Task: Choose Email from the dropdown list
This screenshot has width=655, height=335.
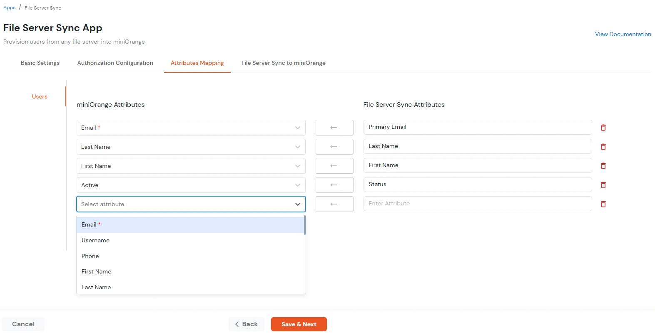Action: pos(190,224)
